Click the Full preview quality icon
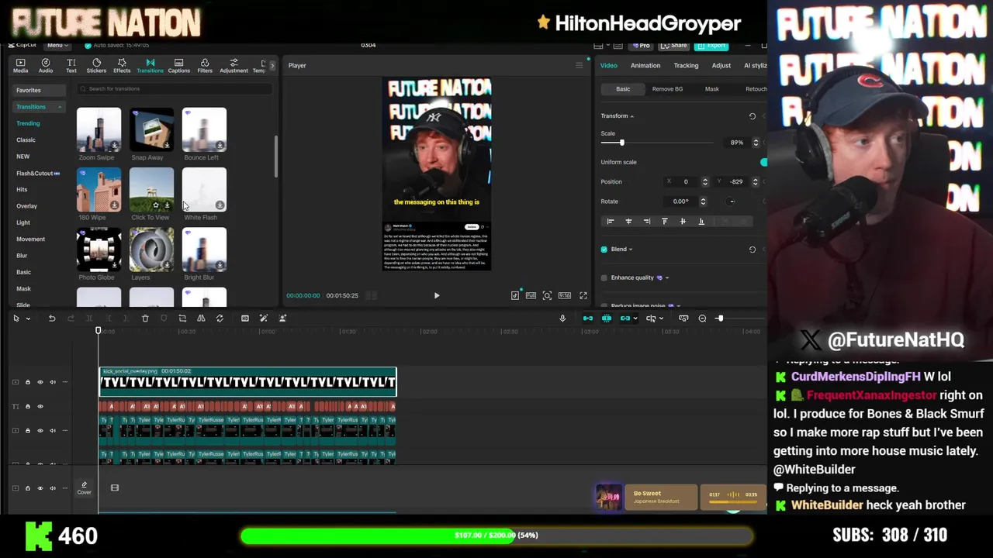993x558 pixels. click(x=531, y=295)
